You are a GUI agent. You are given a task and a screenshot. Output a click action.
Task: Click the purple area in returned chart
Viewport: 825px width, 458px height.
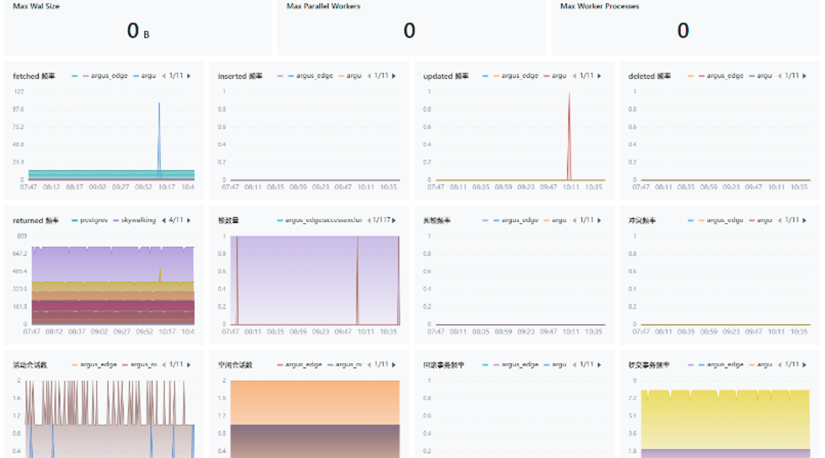point(113,264)
